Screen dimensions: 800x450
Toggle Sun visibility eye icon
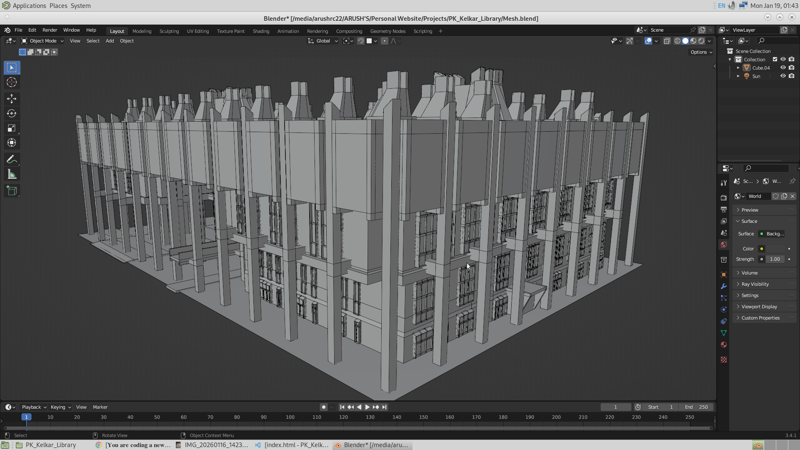click(x=783, y=76)
